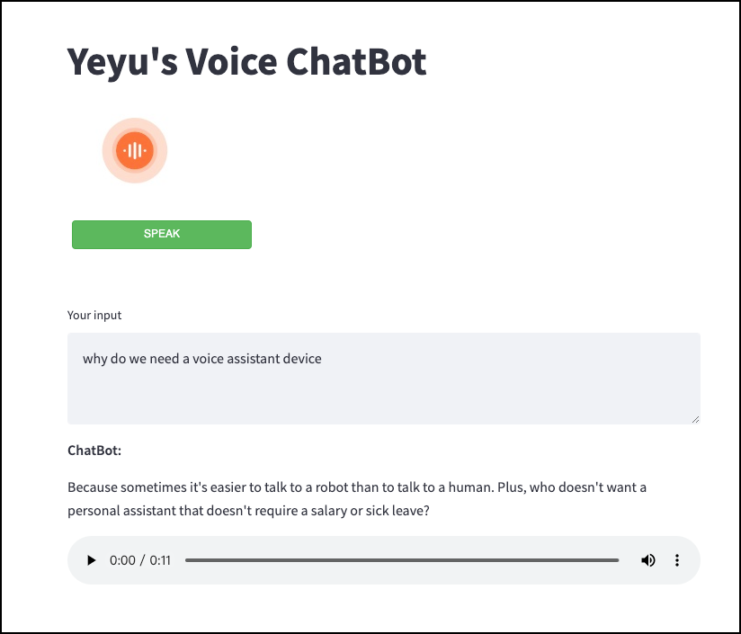
Task: Open the audio player three-dot options menu
Action: click(677, 560)
